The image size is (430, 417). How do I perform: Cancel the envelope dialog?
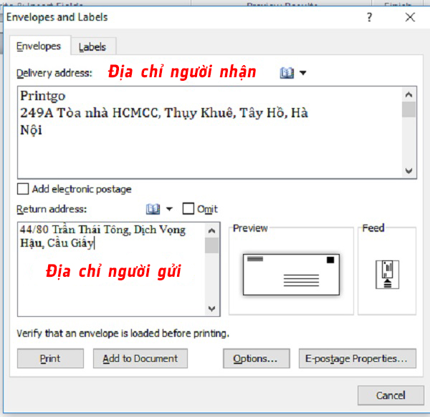point(391,395)
